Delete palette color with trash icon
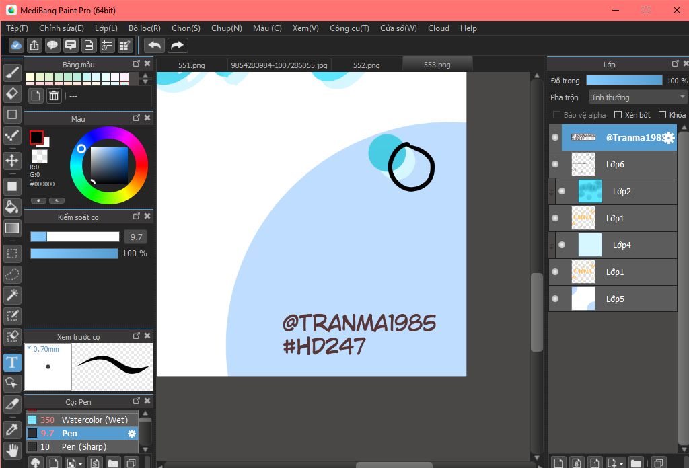The height and width of the screenshot is (468, 689). [54, 95]
